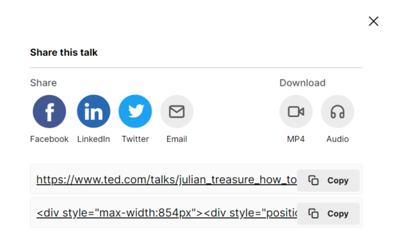Click the LinkedIn share icon
The width and height of the screenshot is (393, 246).
(94, 111)
